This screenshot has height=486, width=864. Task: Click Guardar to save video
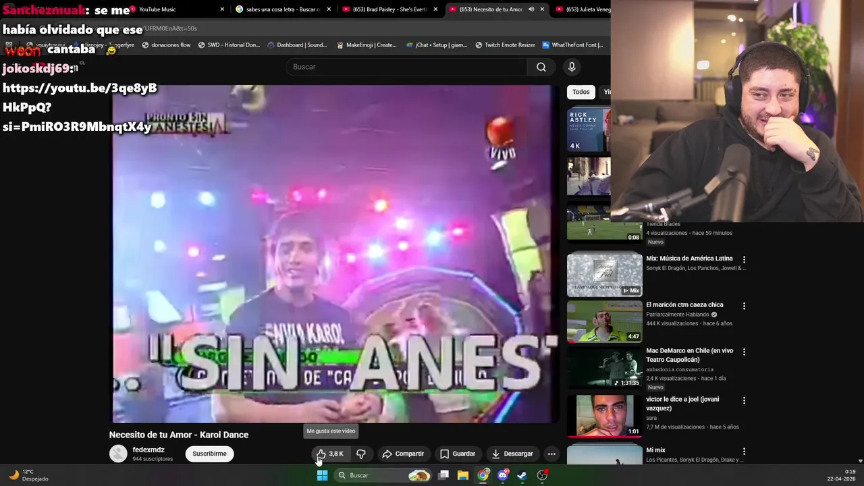pos(458,454)
